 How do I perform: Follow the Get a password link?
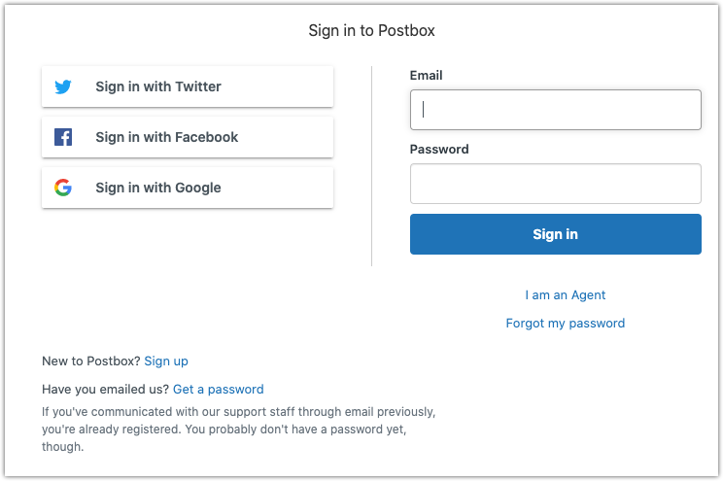coord(218,390)
